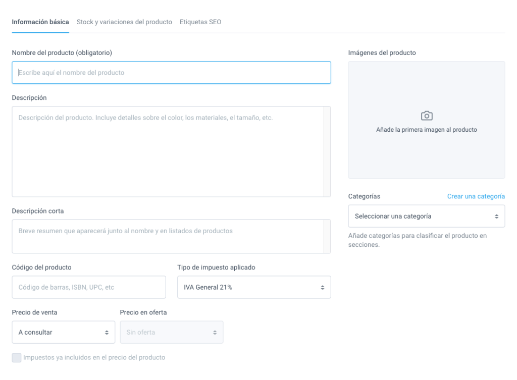Viewport: 517px width, 380px height.
Task: Click the Crear una categoría link
Action: pos(476,196)
